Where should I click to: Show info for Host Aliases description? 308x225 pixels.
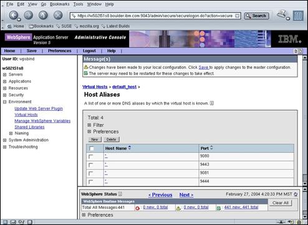[211, 103]
